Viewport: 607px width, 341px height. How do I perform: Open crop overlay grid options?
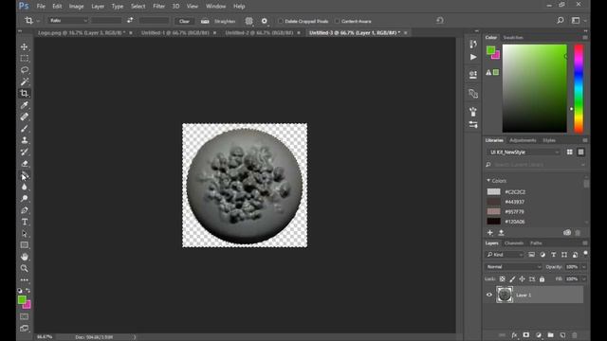click(248, 21)
